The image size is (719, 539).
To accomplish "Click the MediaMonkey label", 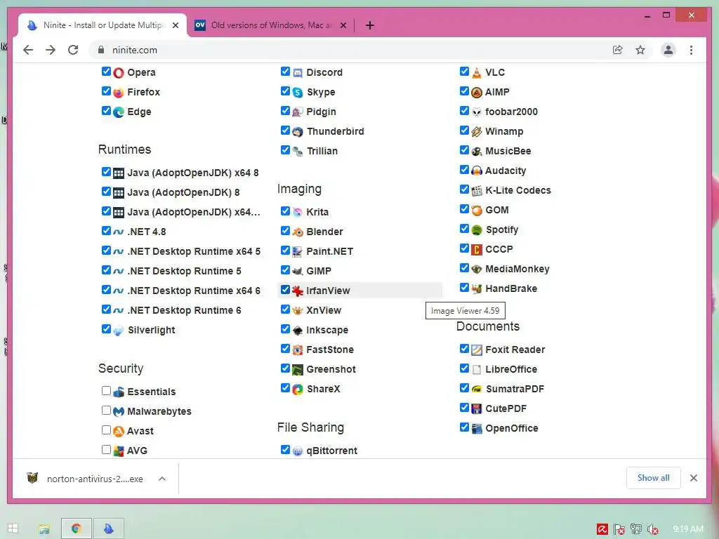I will 517,269.
